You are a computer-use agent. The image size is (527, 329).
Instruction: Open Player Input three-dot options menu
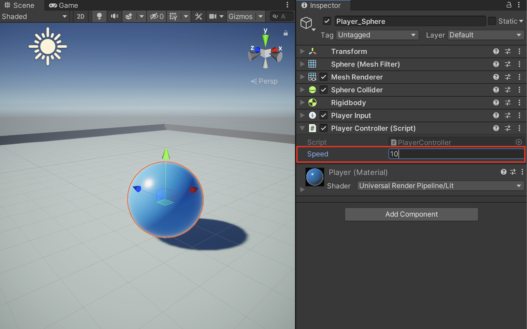tap(519, 115)
